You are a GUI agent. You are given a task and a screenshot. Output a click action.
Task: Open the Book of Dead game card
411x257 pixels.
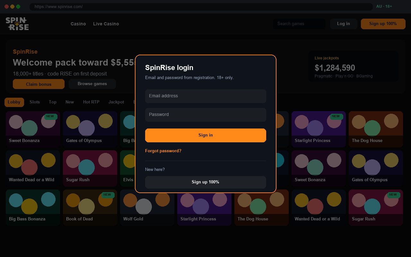pyautogui.click(x=90, y=208)
